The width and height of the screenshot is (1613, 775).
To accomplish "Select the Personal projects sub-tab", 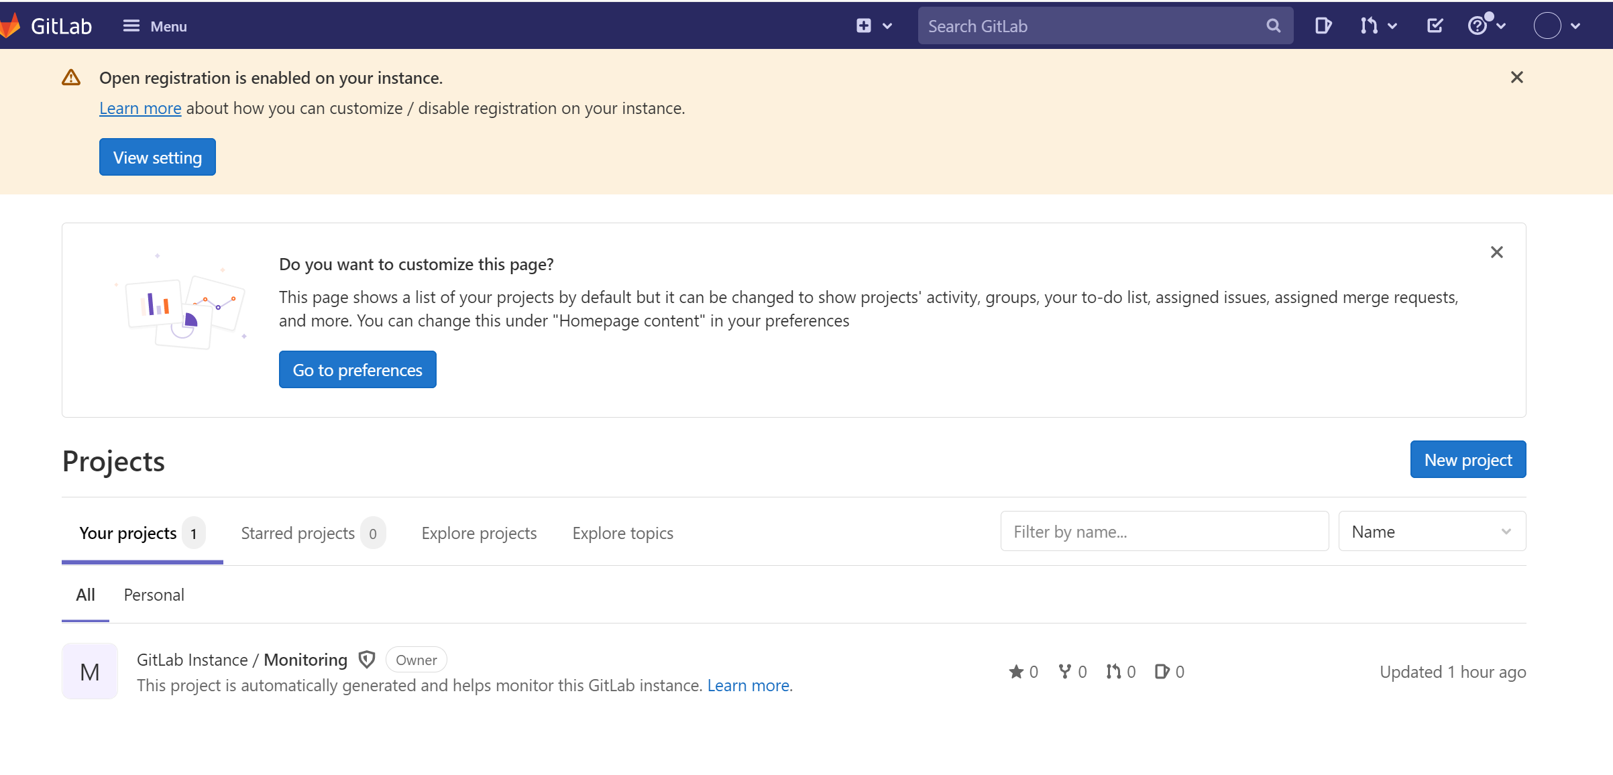I will [x=154, y=595].
